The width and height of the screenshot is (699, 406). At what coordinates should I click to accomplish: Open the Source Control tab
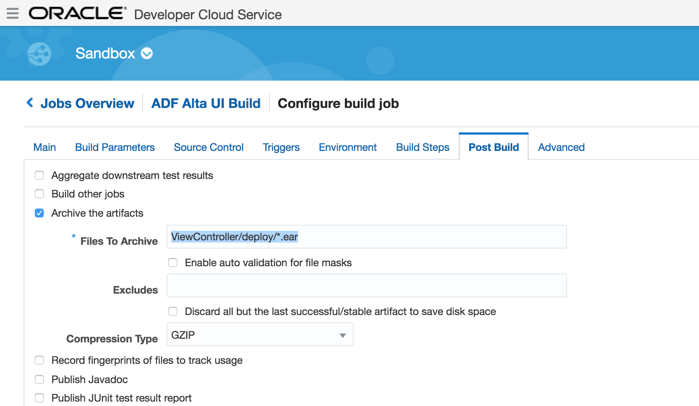(208, 147)
